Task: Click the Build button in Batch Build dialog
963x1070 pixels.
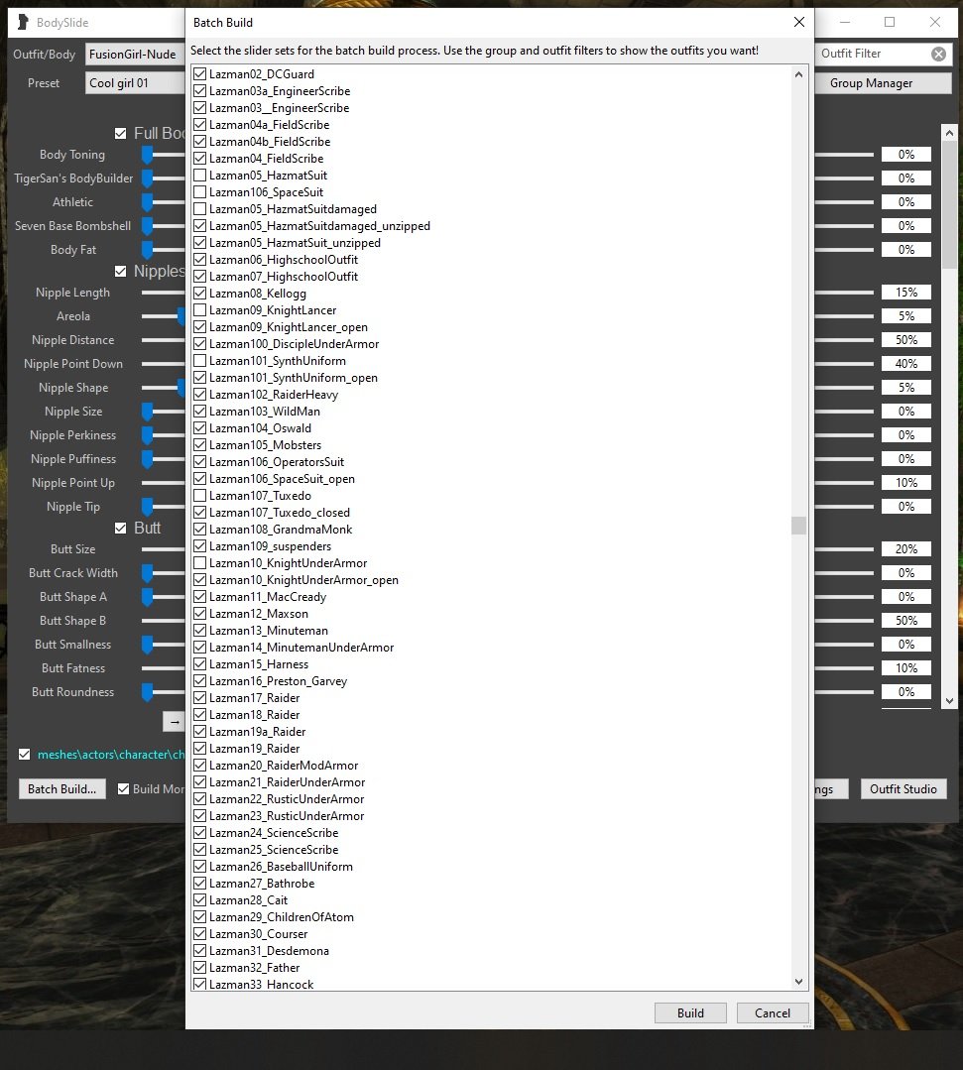Action: tap(690, 1012)
